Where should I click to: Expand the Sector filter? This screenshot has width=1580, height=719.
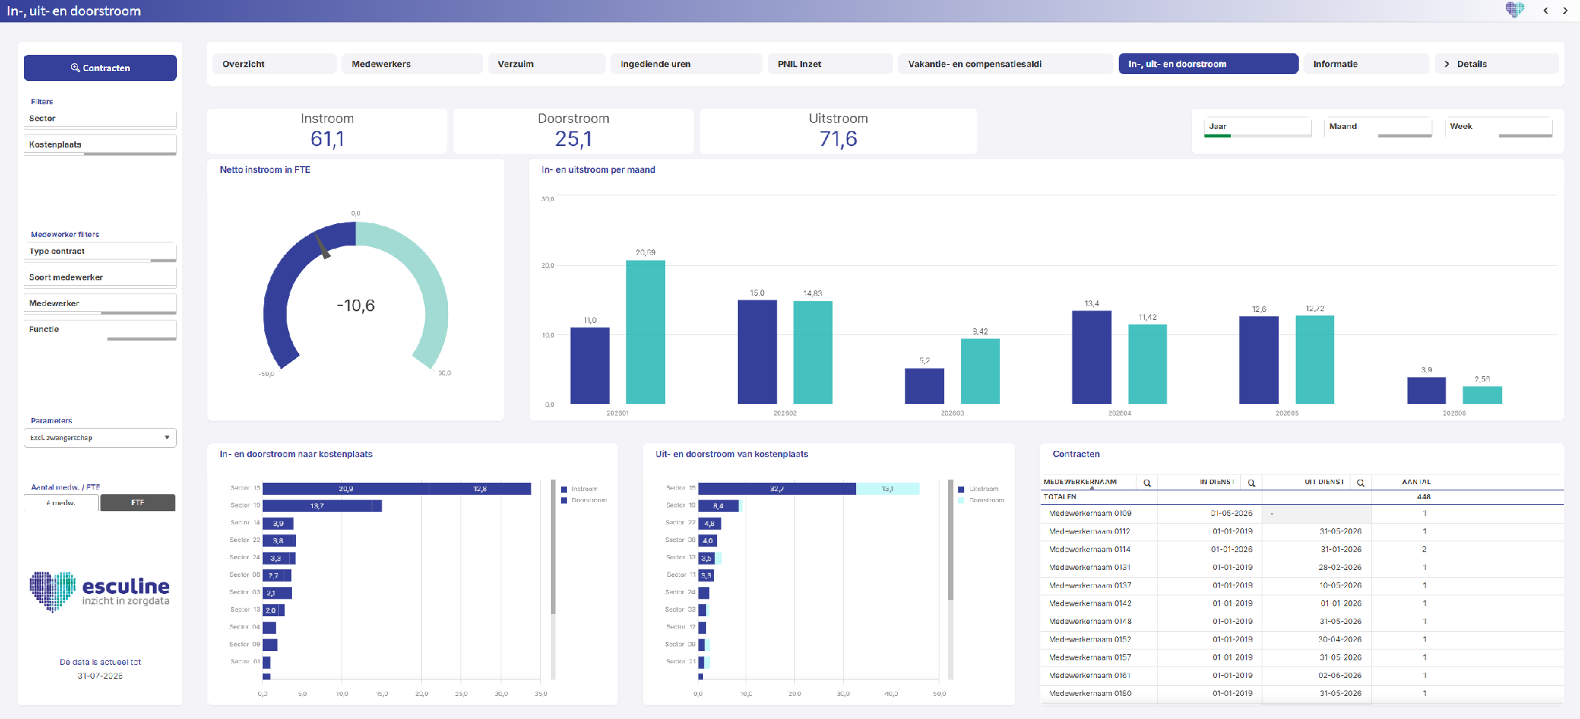100,119
